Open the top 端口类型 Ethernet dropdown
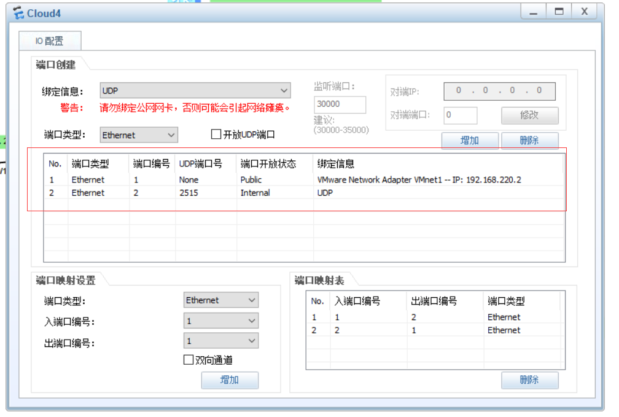The image size is (619, 417). 139,135
